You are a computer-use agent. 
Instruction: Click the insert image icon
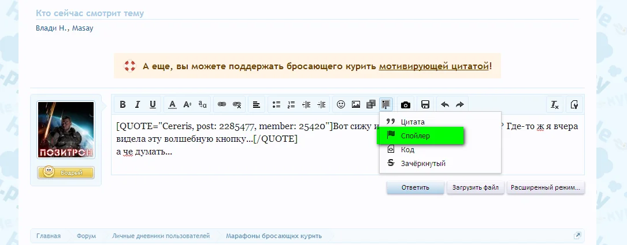point(356,104)
